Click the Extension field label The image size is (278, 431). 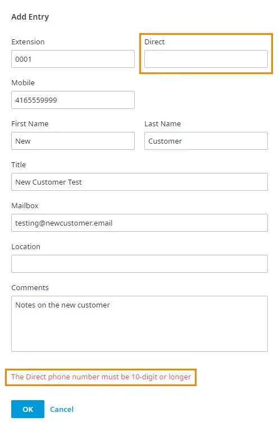(x=28, y=42)
